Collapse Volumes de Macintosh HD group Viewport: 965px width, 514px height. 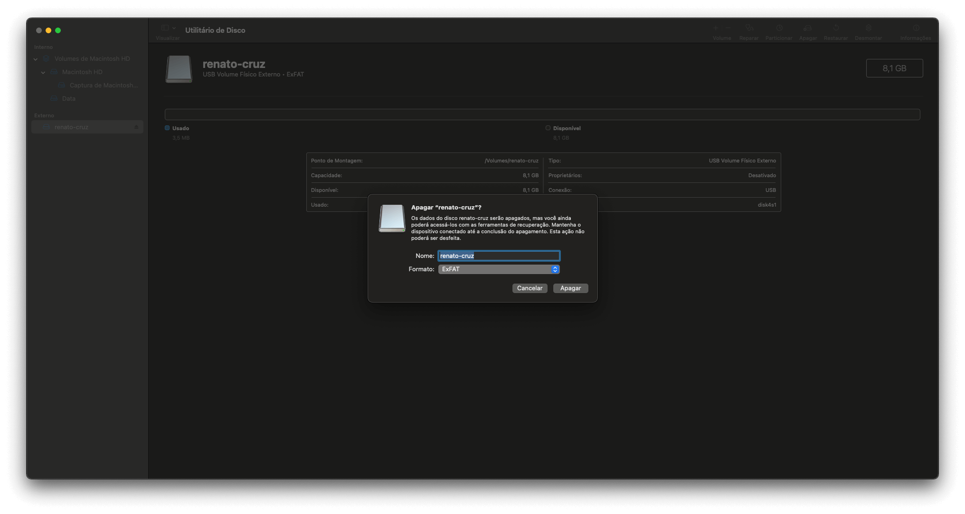[x=36, y=59]
